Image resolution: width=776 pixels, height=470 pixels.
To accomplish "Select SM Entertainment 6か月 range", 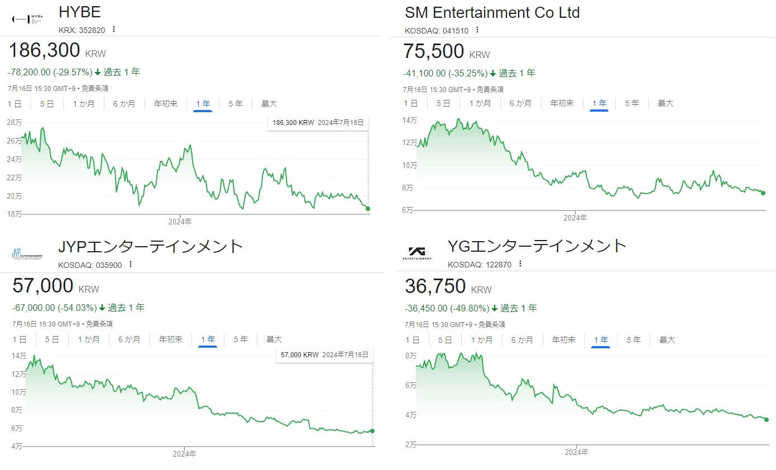I will click(520, 103).
